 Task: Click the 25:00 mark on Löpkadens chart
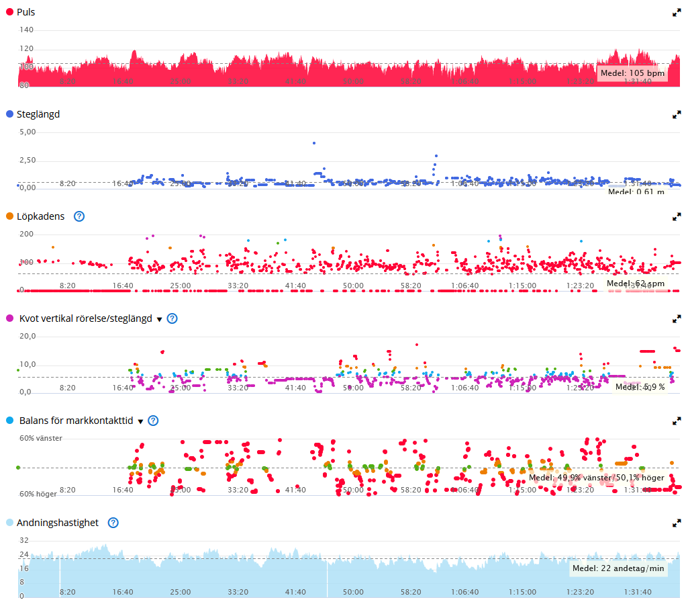(x=181, y=286)
